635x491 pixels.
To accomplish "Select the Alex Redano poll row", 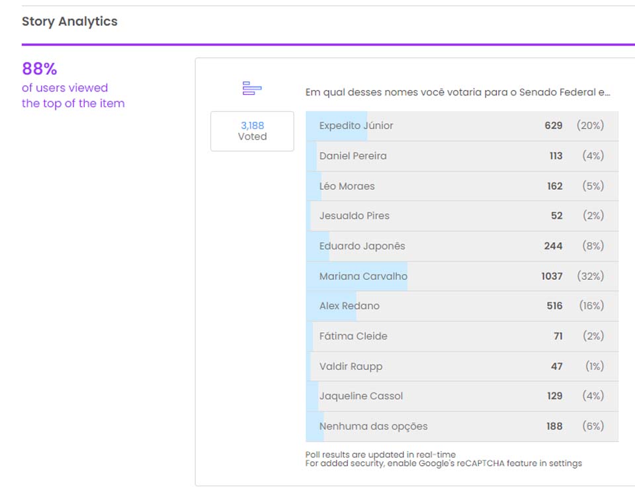I will [462, 306].
